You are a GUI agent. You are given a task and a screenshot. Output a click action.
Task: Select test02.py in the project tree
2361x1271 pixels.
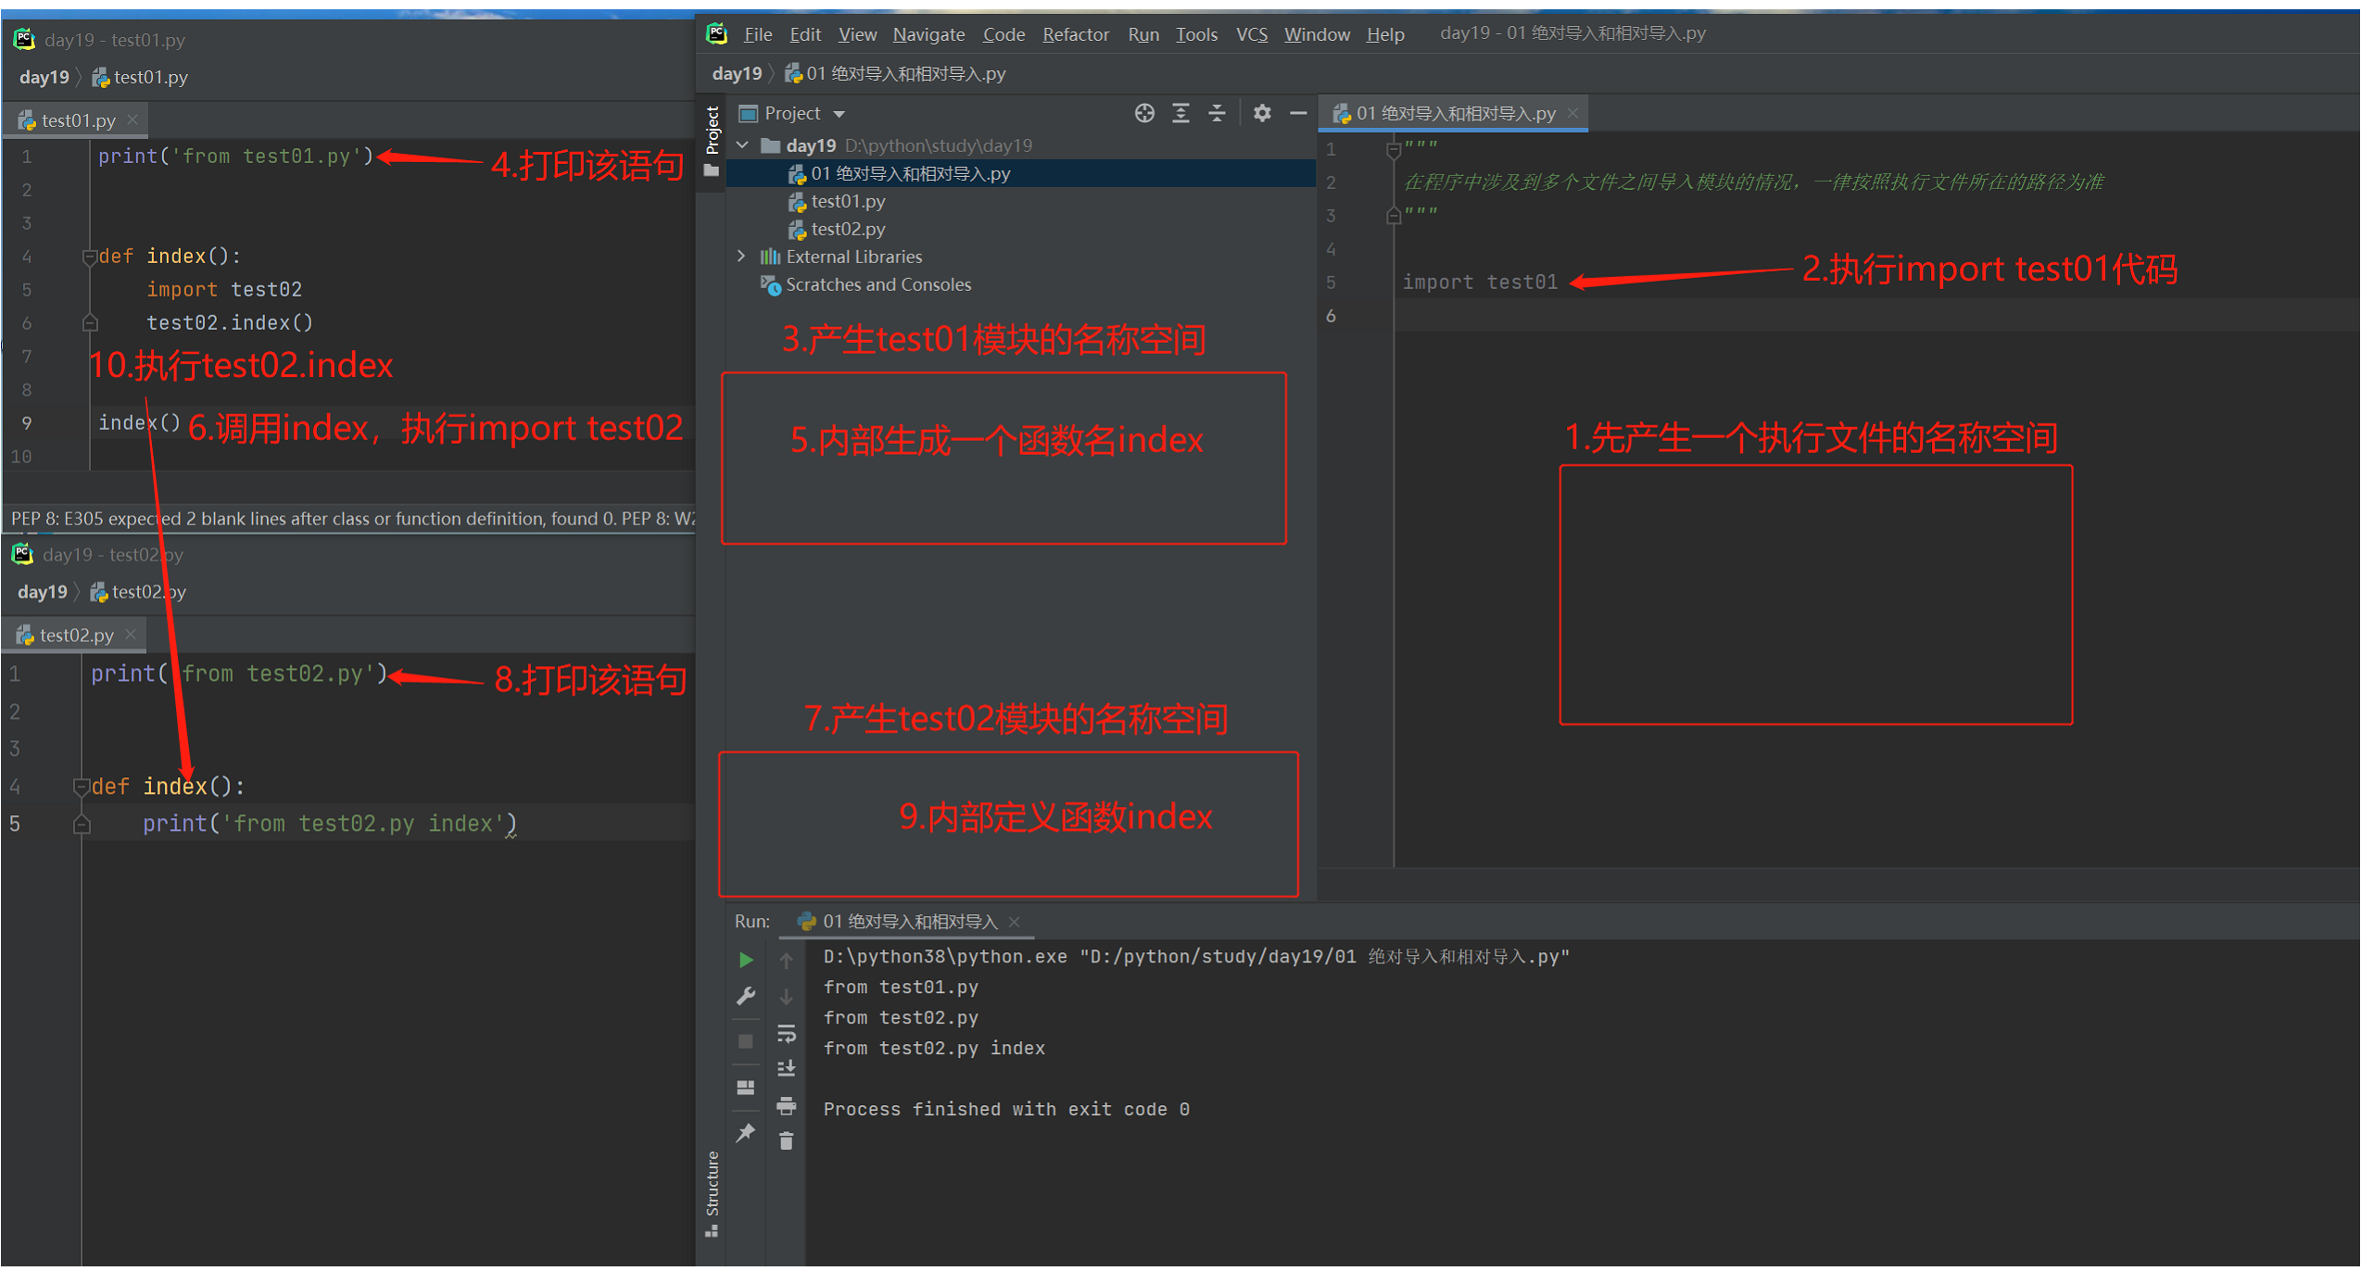coord(847,229)
